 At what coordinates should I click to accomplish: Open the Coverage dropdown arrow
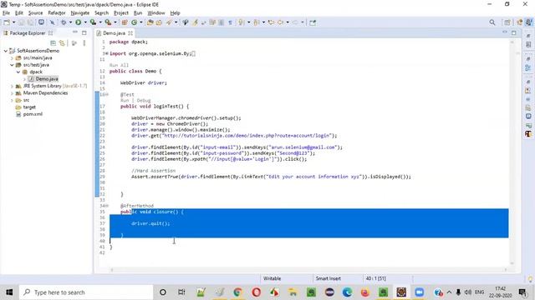(x=100, y=22)
